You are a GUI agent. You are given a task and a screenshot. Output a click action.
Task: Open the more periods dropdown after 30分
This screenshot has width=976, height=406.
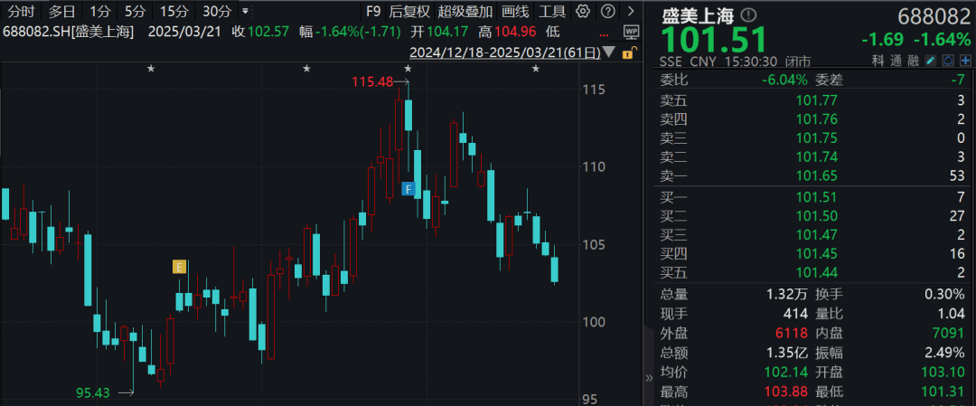click(x=245, y=11)
